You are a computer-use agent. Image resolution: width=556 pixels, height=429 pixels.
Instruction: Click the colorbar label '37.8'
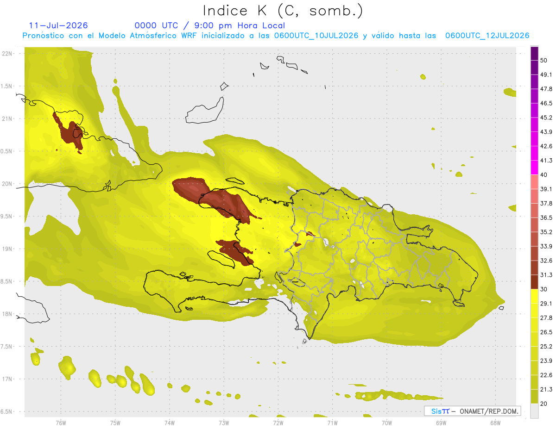[x=546, y=204]
